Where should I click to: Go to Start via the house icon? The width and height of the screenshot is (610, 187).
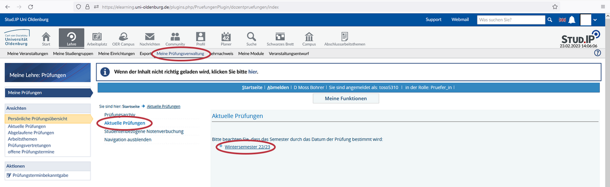point(46,39)
